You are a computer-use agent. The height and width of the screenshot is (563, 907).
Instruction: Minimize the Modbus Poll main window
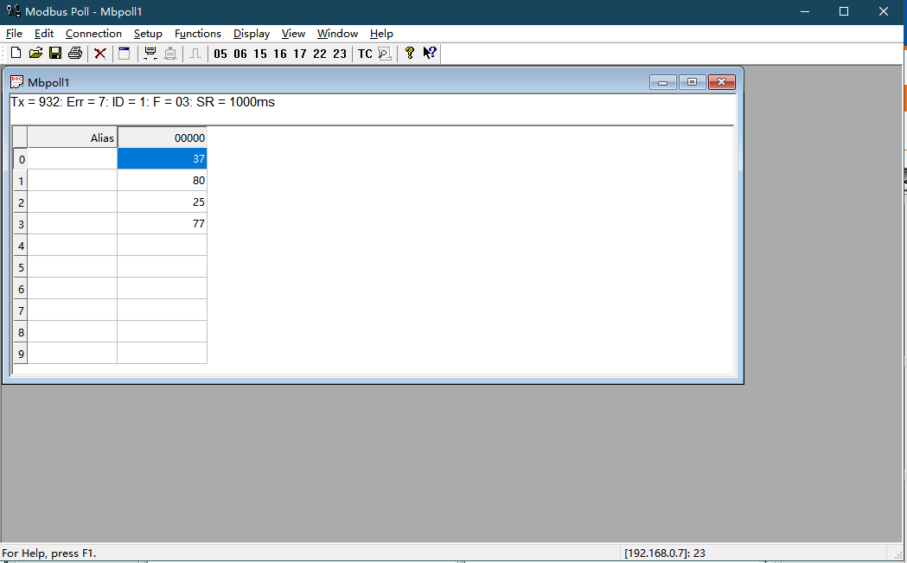(x=805, y=11)
